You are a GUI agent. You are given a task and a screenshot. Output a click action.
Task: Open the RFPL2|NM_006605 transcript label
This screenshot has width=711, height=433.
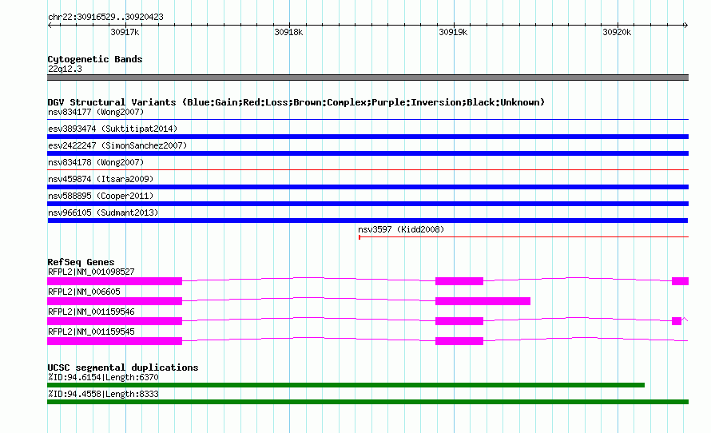tap(84, 292)
